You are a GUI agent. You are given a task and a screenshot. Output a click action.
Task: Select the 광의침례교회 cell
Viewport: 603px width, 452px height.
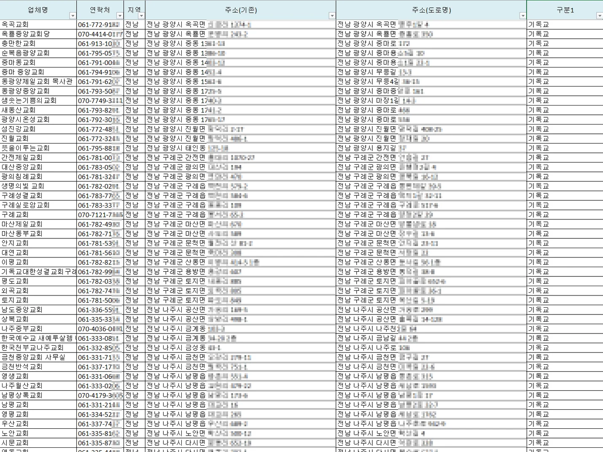[38, 176]
